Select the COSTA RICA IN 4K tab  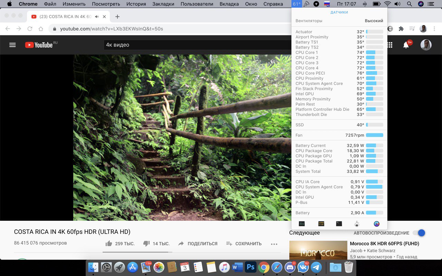(68, 17)
